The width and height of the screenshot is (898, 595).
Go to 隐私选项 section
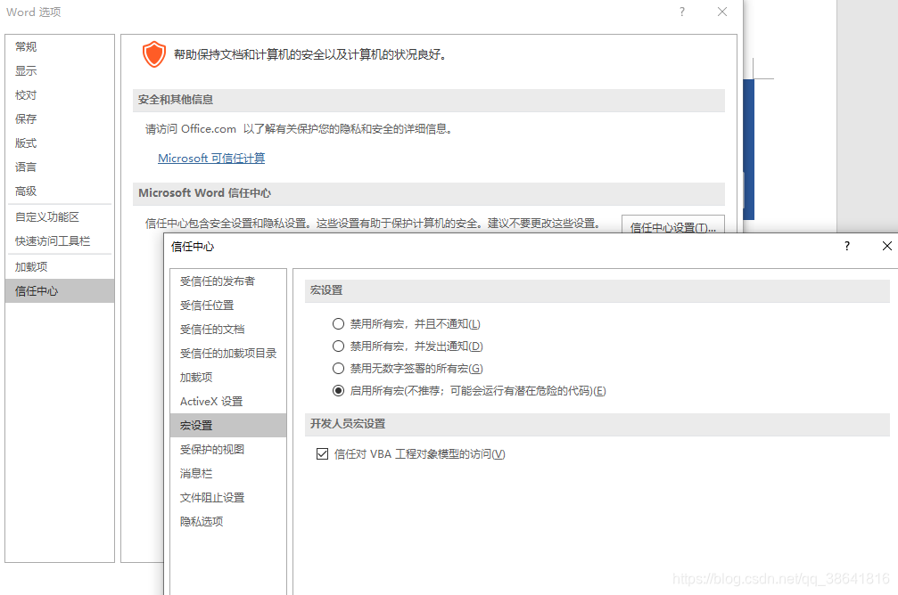(228, 522)
